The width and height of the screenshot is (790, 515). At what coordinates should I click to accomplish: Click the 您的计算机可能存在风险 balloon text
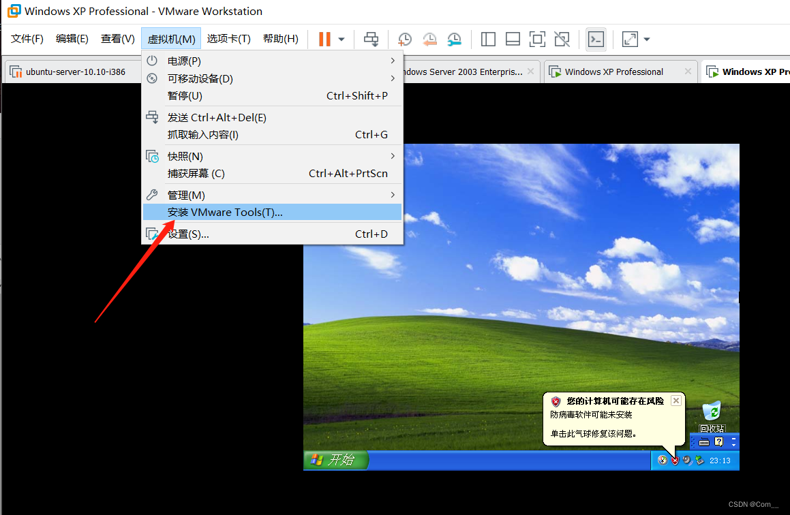tap(615, 401)
